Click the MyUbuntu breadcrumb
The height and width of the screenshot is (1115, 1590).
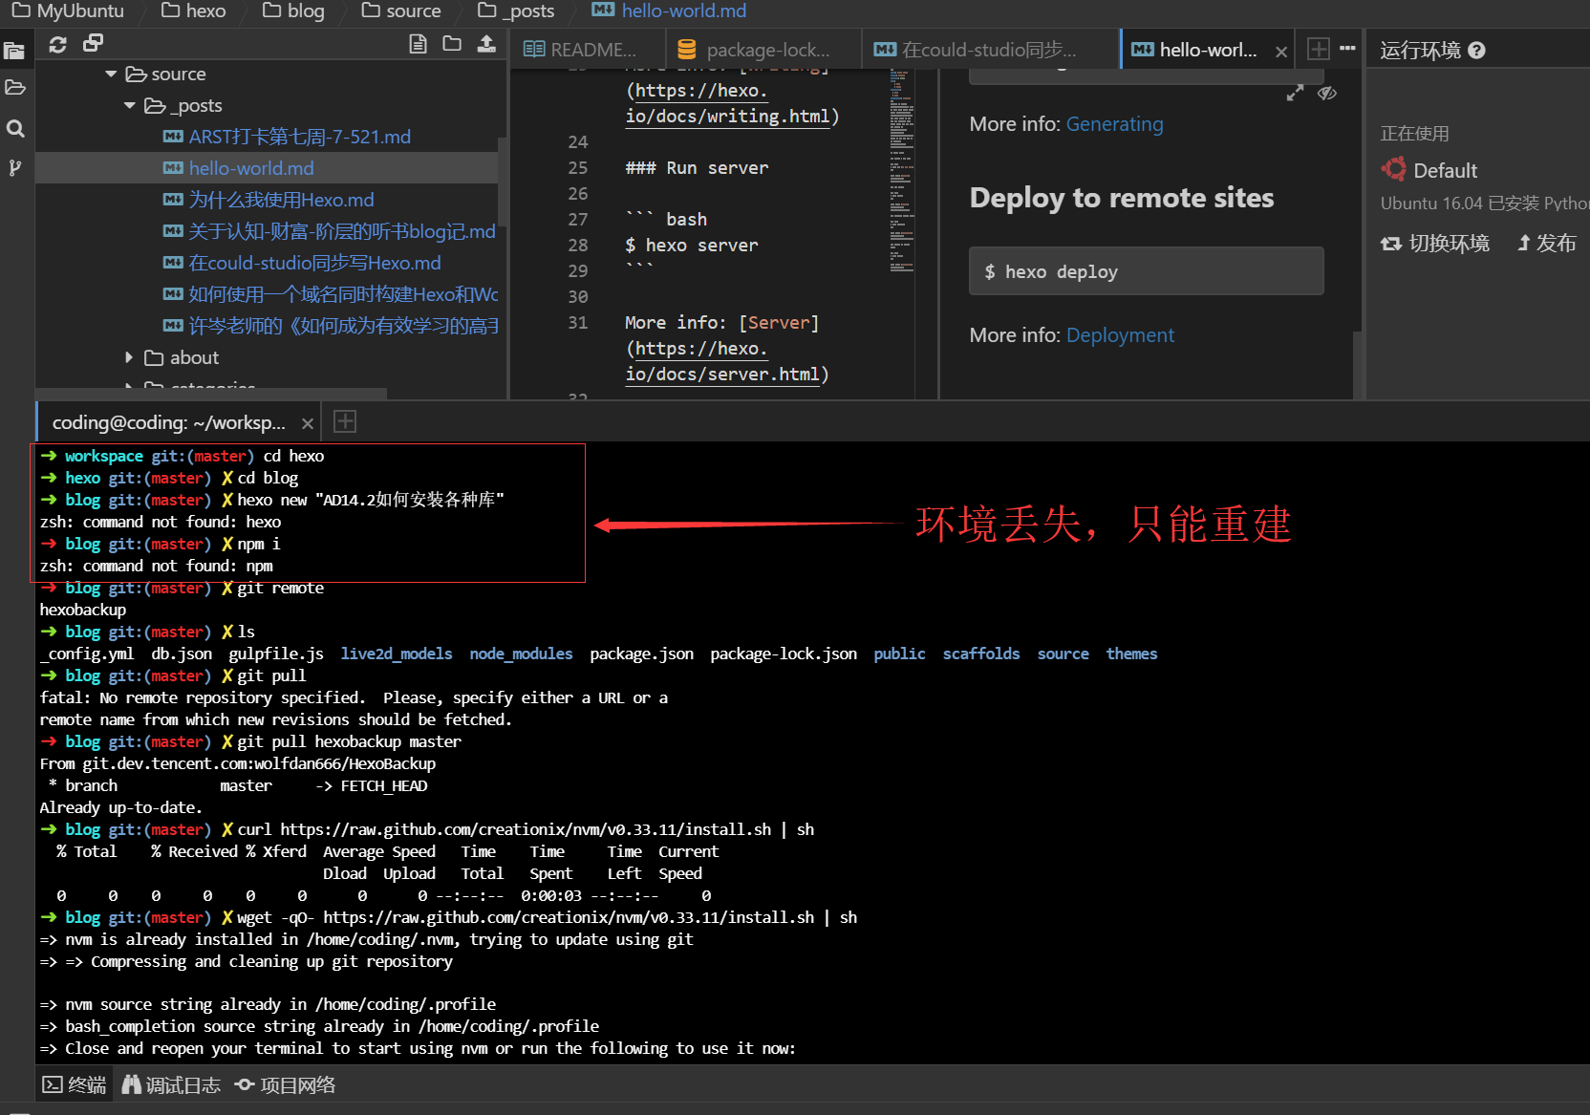68,11
